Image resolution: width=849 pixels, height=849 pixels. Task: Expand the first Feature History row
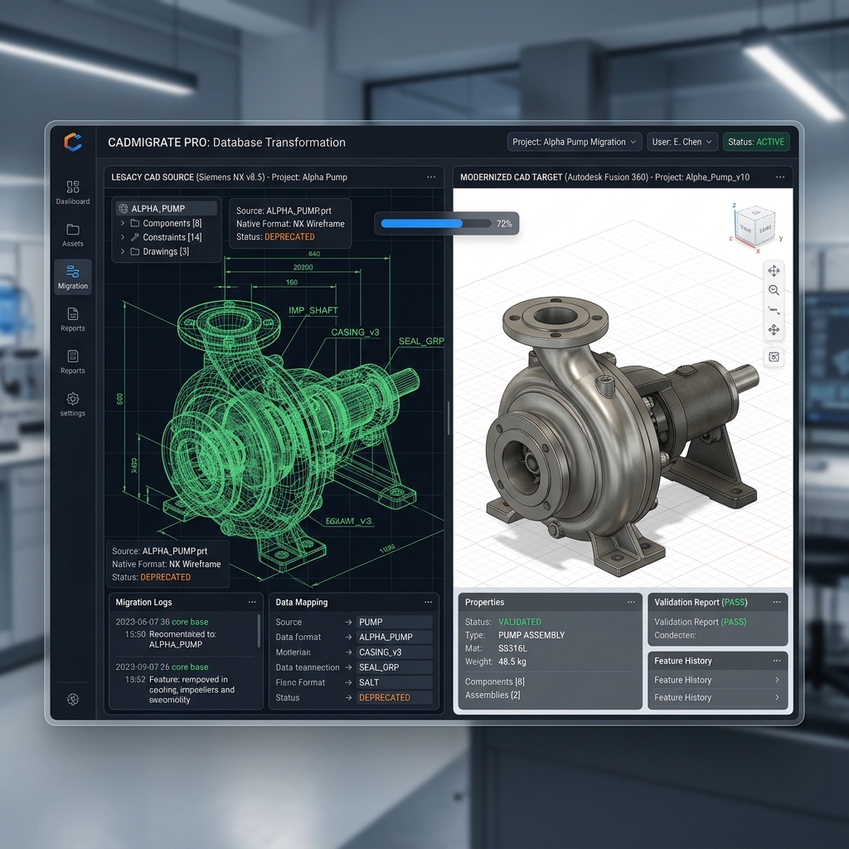[x=717, y=680]
